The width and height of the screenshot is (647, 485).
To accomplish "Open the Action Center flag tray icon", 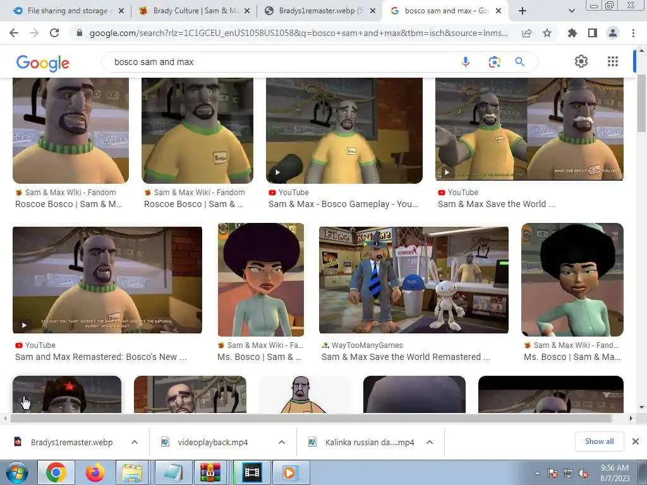I will pos(552,474).
